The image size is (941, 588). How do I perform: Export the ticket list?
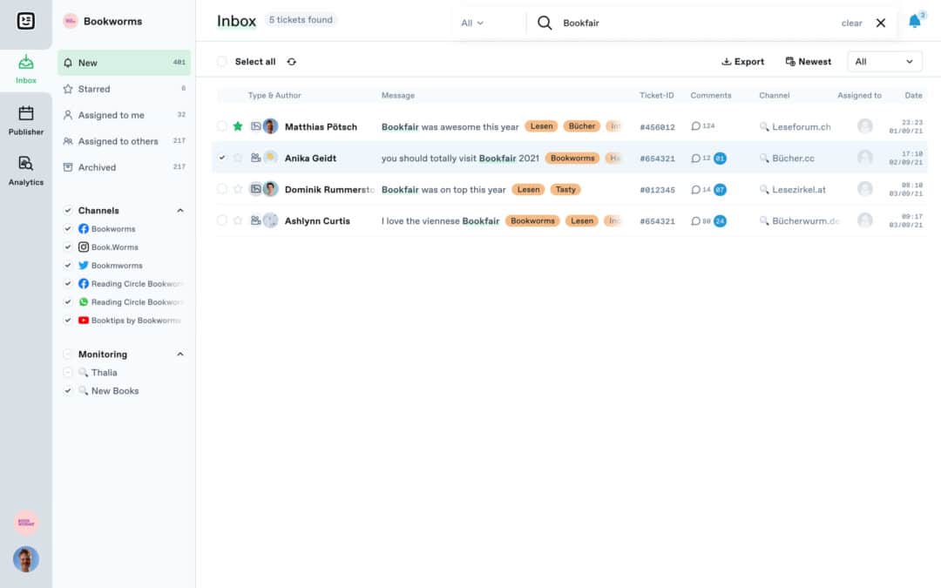coord(743,62)
